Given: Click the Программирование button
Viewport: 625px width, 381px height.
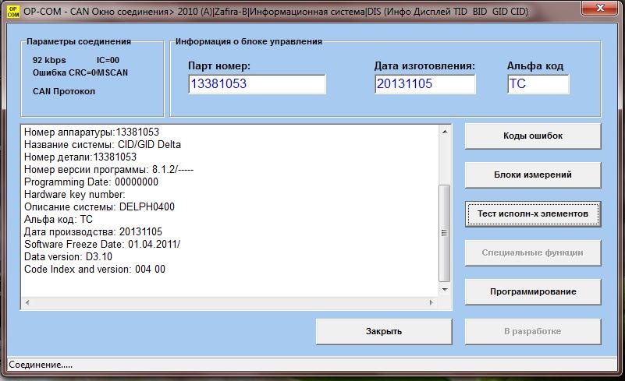Looking at the screenshot, I should click(x=532, y=292).
